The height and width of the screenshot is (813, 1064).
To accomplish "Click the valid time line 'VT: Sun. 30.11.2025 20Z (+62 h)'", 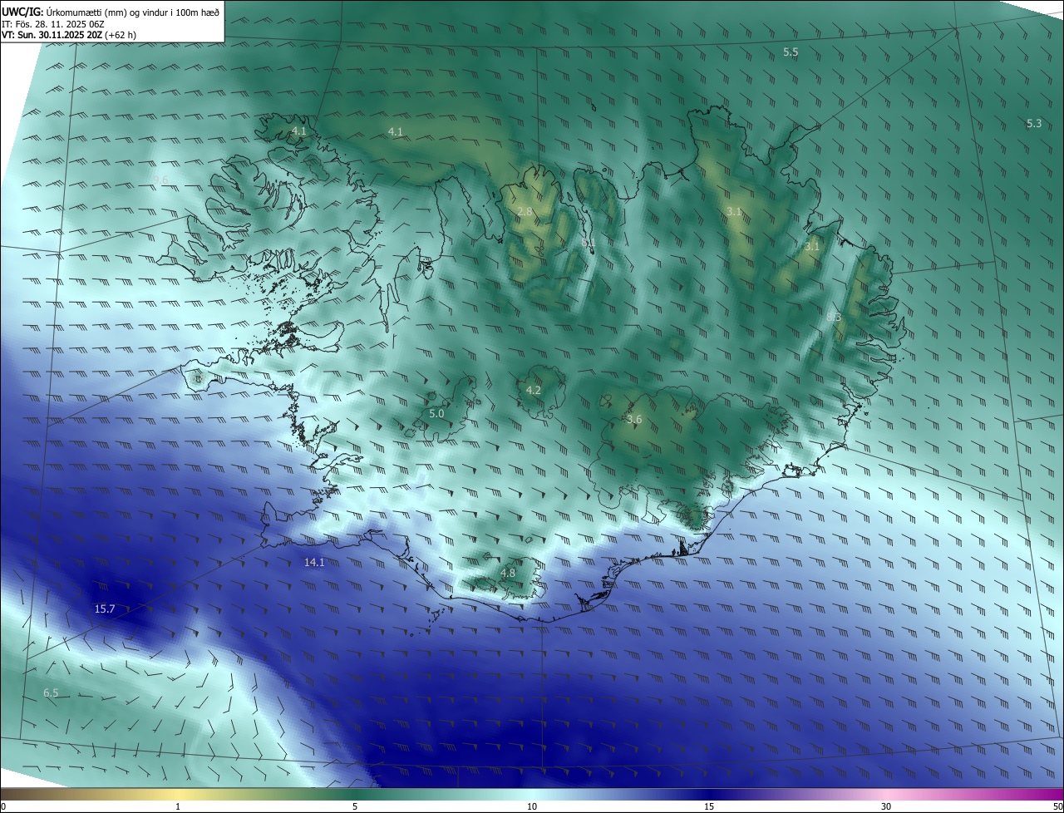I will tap(69, 35).
